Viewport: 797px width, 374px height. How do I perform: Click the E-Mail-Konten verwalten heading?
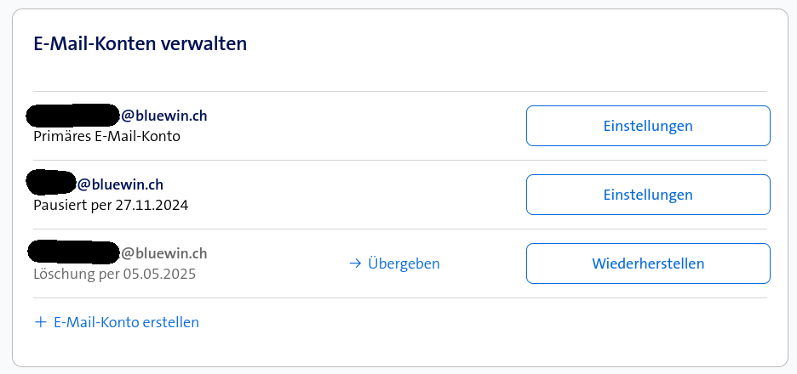140,43
